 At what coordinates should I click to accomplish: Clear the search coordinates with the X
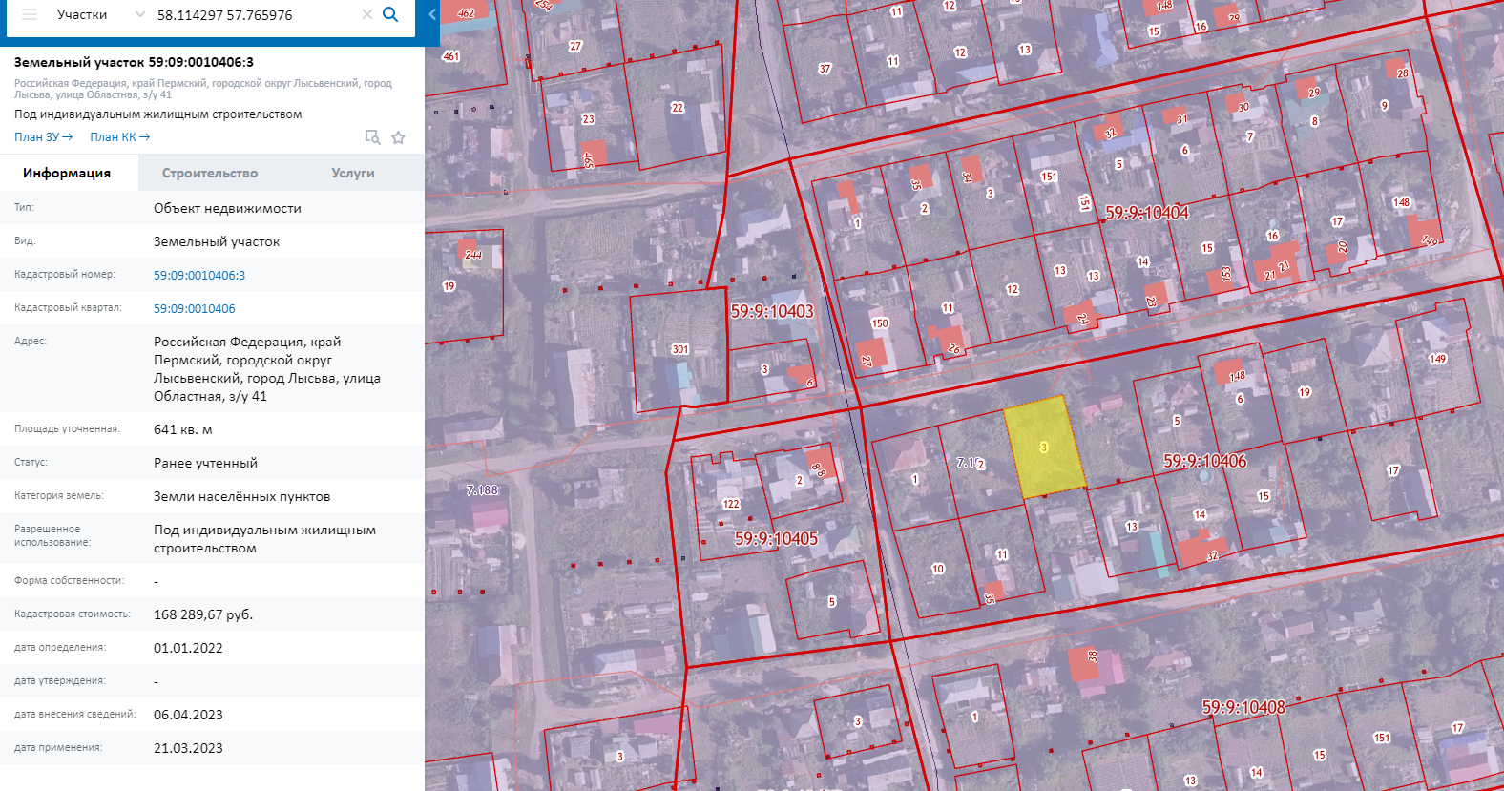[366, 15]
